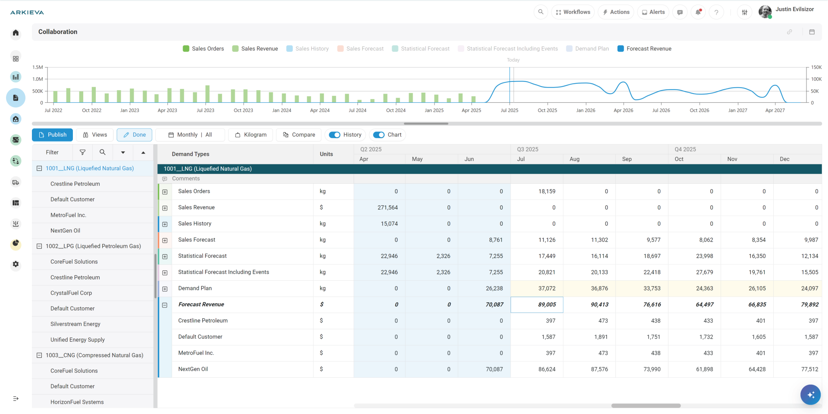This screenshot has height=414, width=828.
Task: Open the home icon in sidebar
Action: click(x=16, y=33)
